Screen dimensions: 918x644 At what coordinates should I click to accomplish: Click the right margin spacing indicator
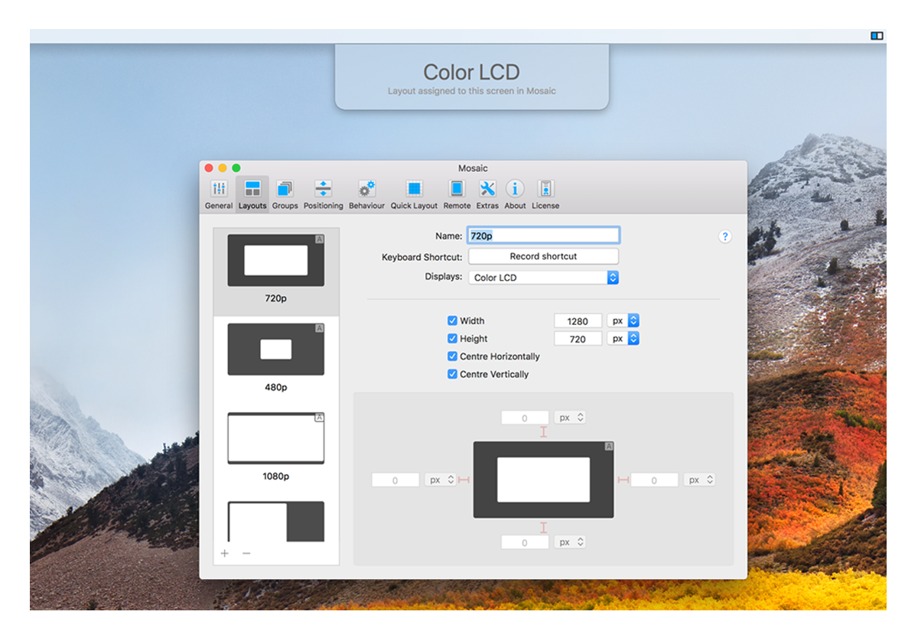click(623, 480)
